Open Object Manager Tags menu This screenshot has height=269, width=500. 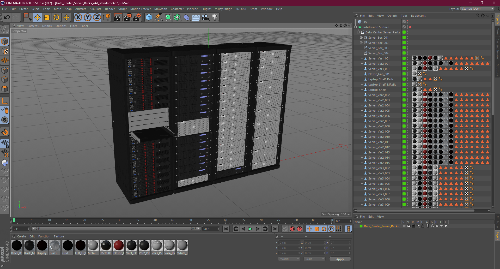coord(404,16)
